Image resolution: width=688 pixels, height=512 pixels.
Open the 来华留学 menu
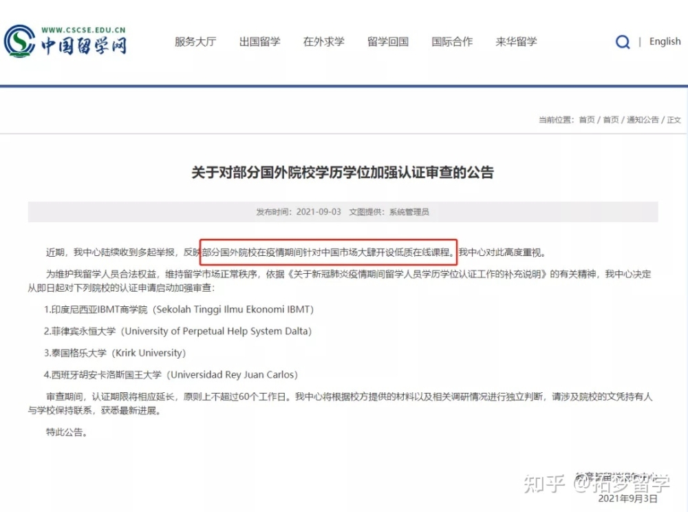(x=516, y=42)
